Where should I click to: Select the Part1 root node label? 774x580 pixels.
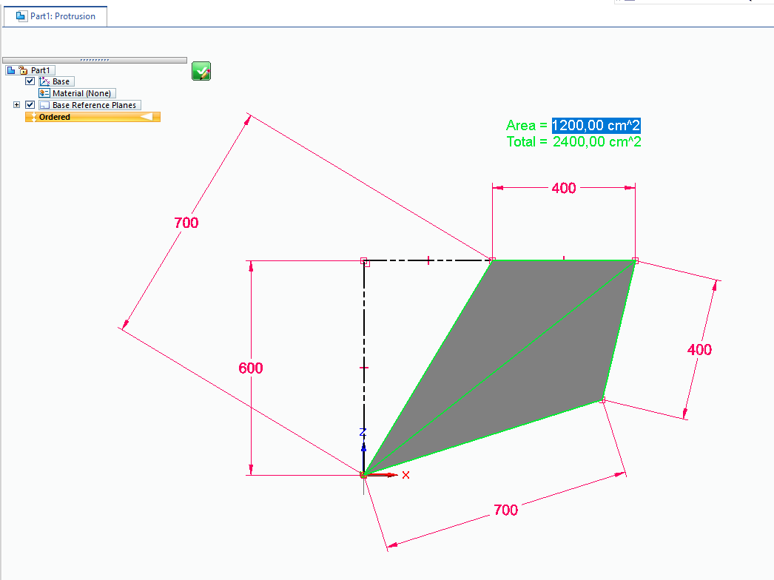tap(41, 70)
